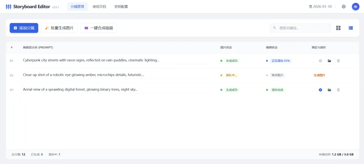Click the 渲染完成 status badge
The width and height of the screenshot is (364, 164).
click(x=277, y=90)
